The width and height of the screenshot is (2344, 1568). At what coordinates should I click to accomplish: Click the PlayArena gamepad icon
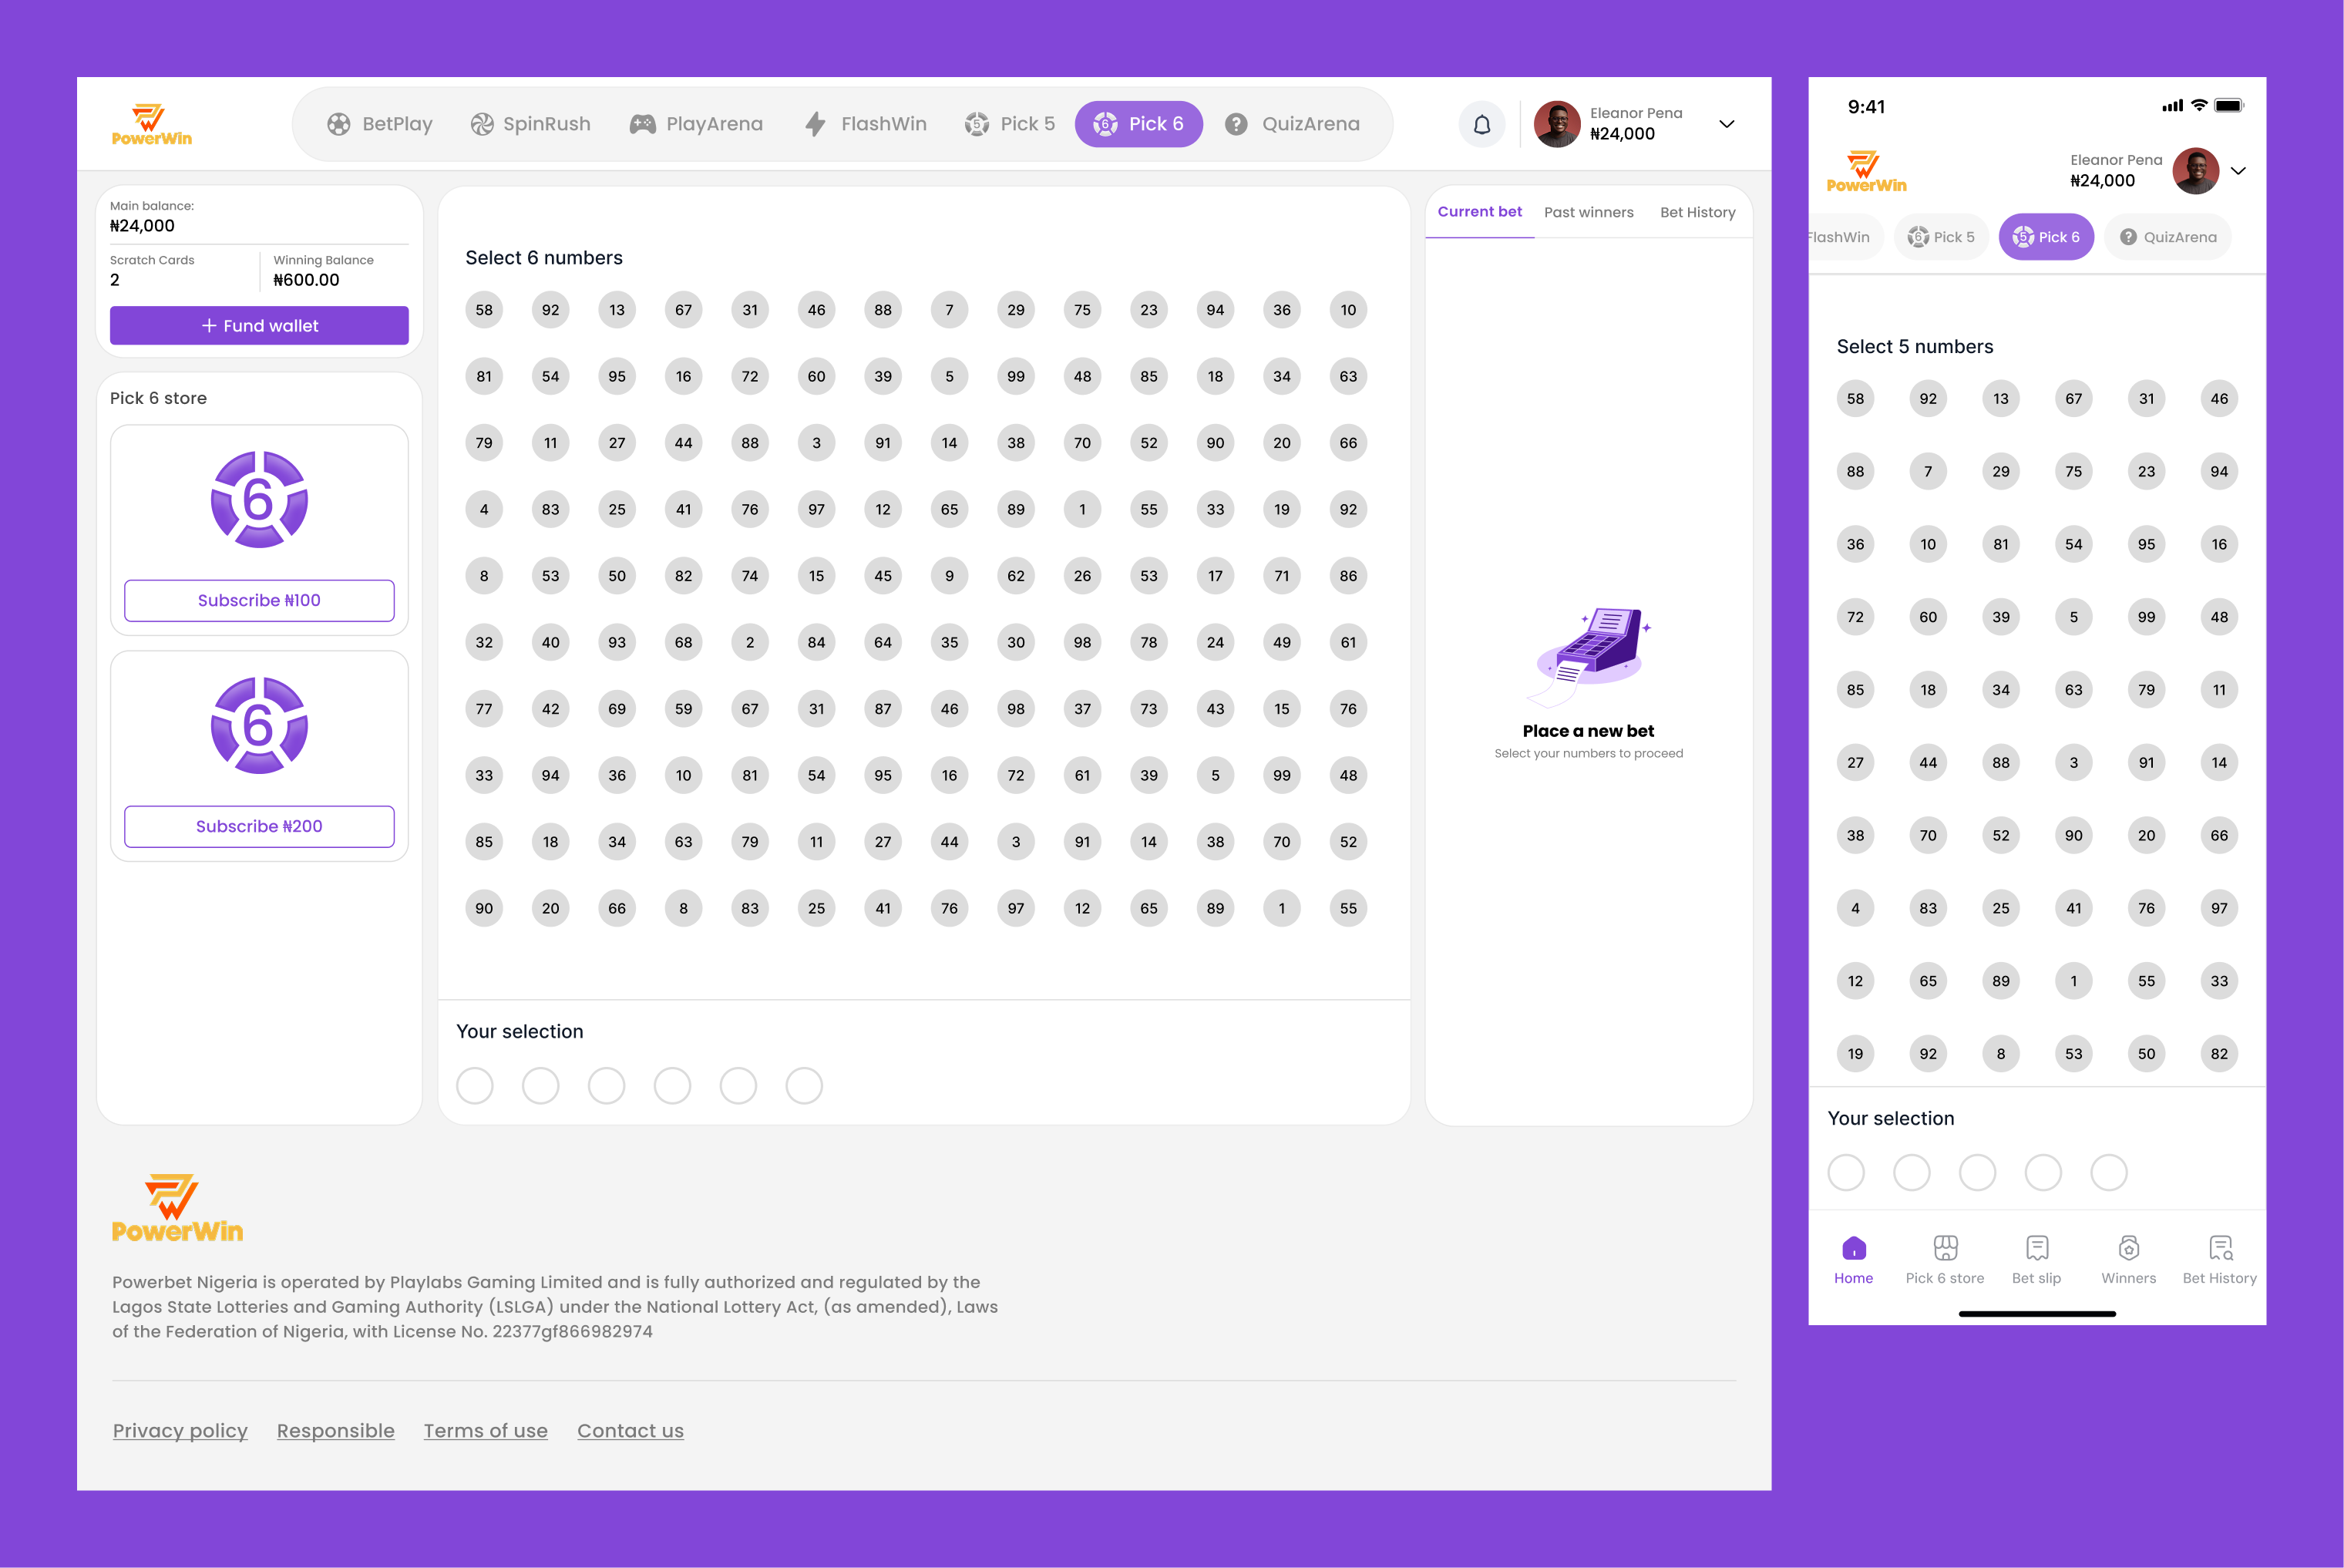click(642, 124)
